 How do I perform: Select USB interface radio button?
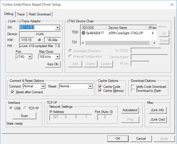click(11, 108)
